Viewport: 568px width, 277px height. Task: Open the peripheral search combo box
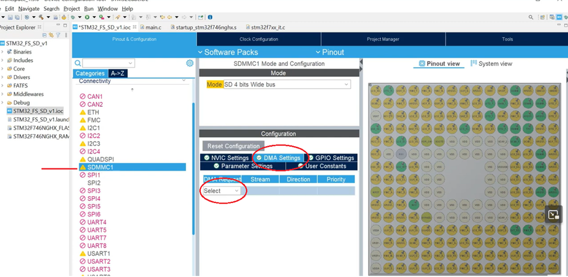click(108, 63)
